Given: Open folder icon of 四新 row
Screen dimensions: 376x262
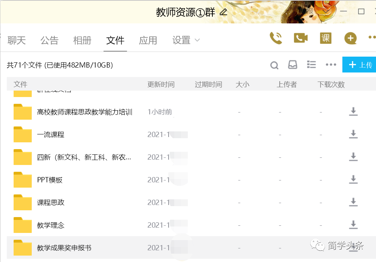Looking at the screenshot, I should pyautogui.click(x=23, y=157).
